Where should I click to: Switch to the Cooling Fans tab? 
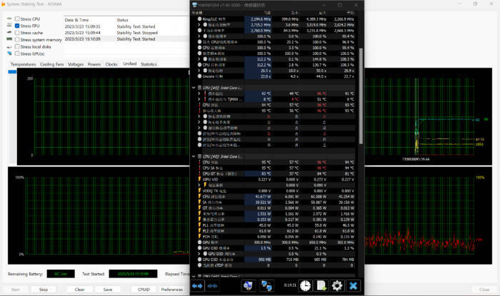(51, 64)
